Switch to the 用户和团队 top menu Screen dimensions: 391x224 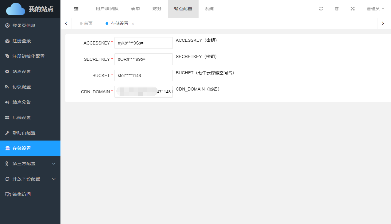107,9
